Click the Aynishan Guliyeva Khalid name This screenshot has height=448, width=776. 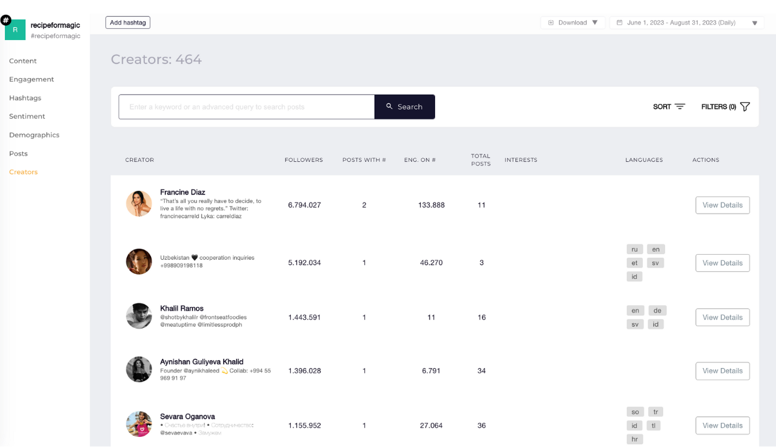[x=202, y=362]
